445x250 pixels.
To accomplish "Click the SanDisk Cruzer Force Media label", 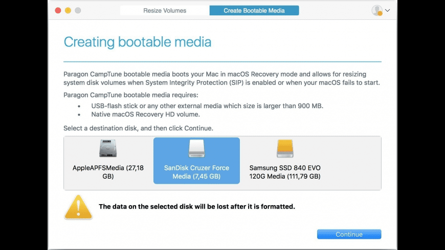I will pyautogui.click(x=196, y=172).
